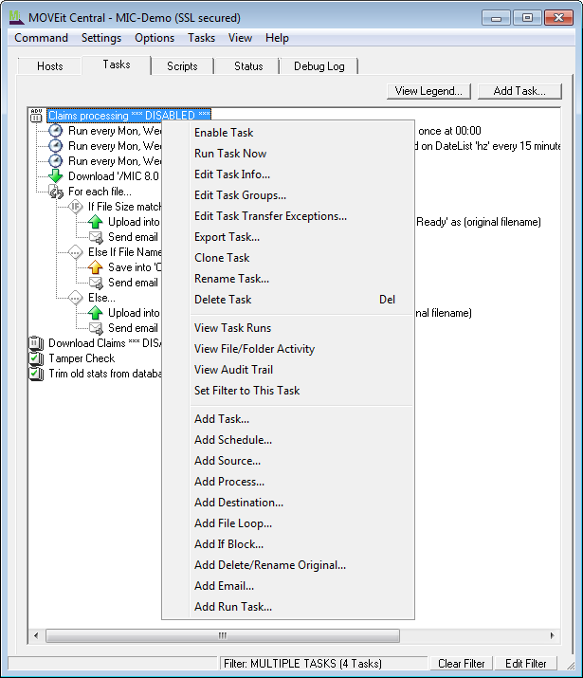Select Add Task... in the context menu
The width and height of the screenshot is (583, 678).
pyautogui.click(x=288, y=419)
